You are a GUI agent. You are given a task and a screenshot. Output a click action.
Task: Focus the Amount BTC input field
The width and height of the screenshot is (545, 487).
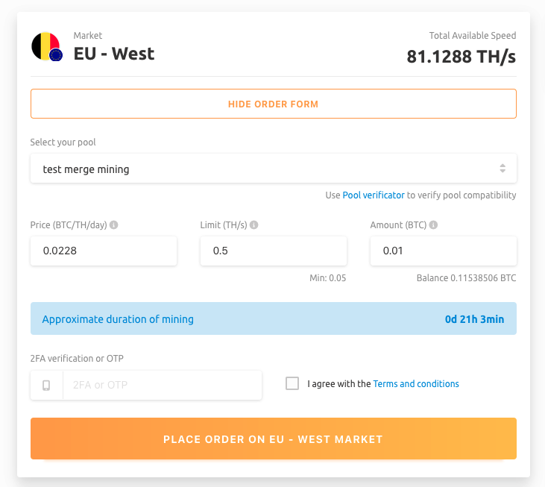pos(443,251)
